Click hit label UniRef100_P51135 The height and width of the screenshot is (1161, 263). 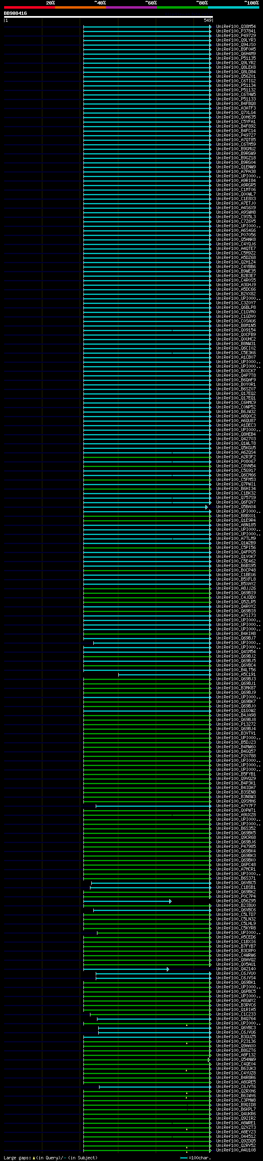click(x=236, y=58)
